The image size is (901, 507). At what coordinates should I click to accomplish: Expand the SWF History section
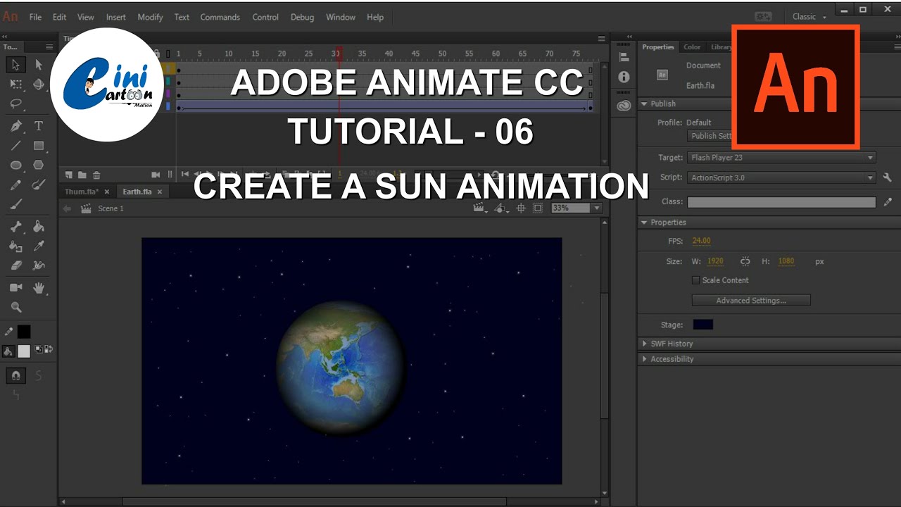pos(644,344)
